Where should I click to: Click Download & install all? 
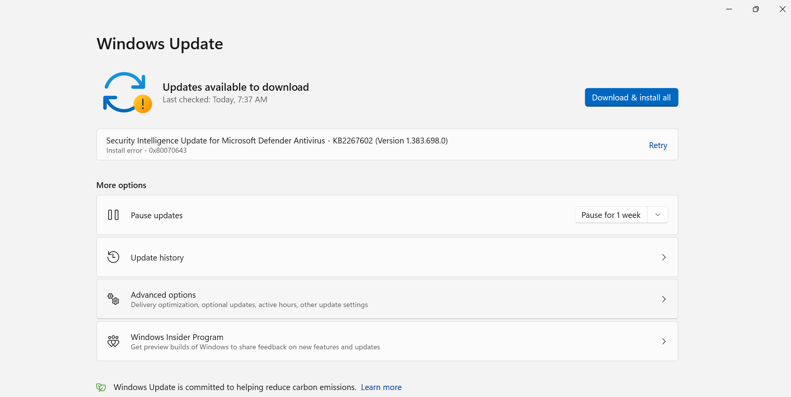pyautogui.click(x=631, y=97)
